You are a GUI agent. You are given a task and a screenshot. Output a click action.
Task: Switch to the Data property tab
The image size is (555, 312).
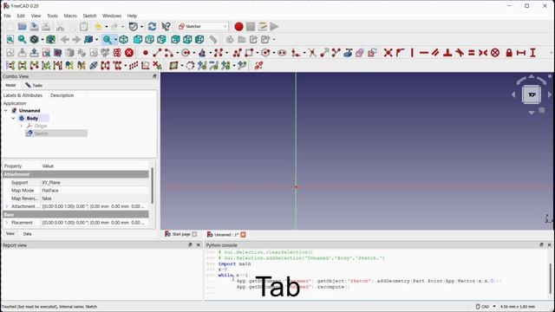(x=27, y=234)
